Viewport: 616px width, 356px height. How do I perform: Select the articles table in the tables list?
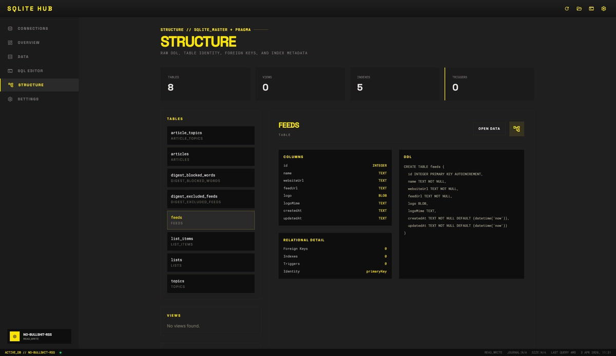pyautogui.click(x=210, y=156)
